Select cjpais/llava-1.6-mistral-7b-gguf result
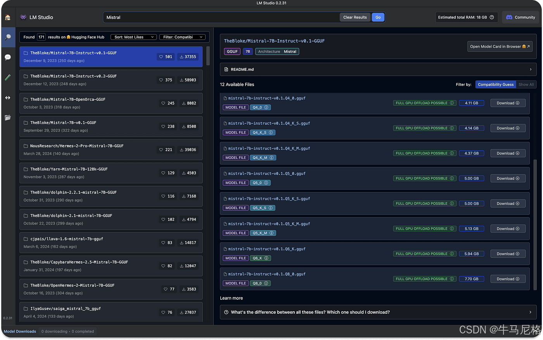 (111, 243)
